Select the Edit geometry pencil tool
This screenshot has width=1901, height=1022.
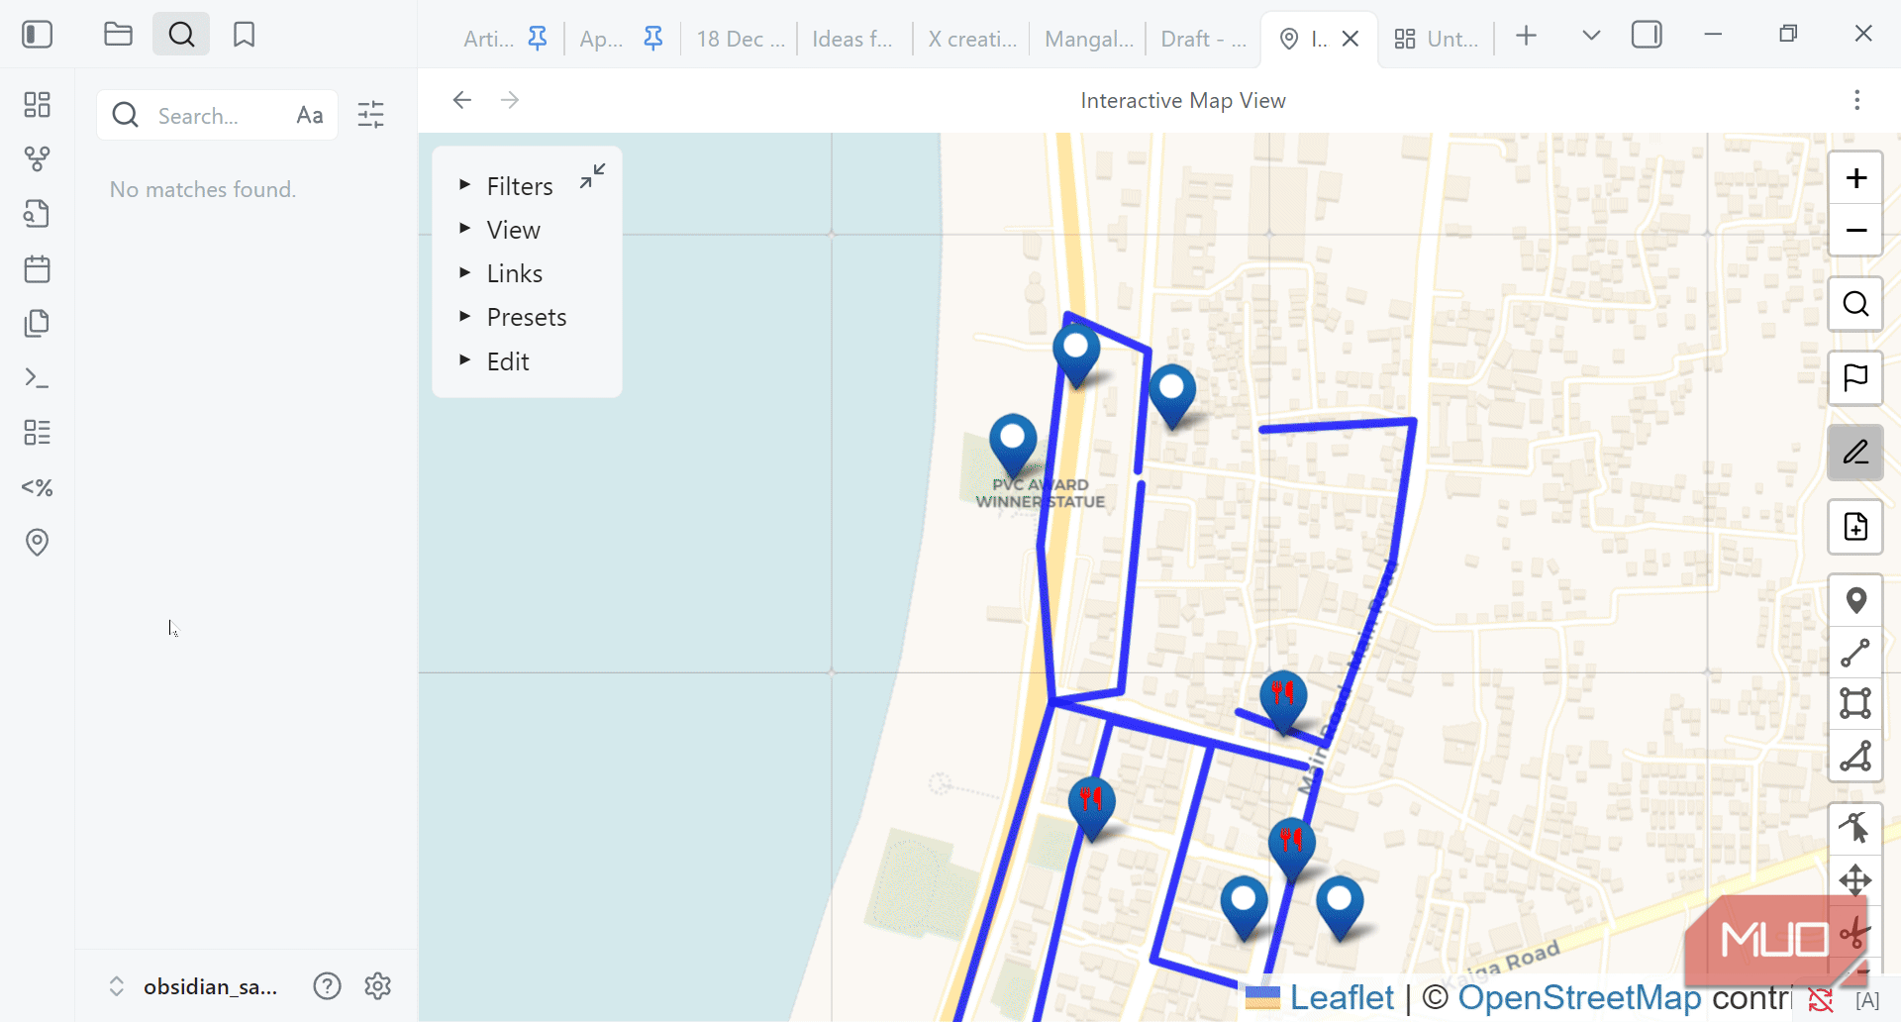coord(1855,452)
